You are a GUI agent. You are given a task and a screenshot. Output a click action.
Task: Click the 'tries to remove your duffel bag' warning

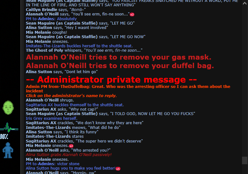[120, 66]
